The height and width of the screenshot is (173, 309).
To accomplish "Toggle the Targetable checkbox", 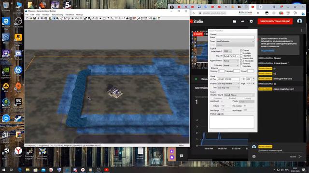I will [241, 56].
